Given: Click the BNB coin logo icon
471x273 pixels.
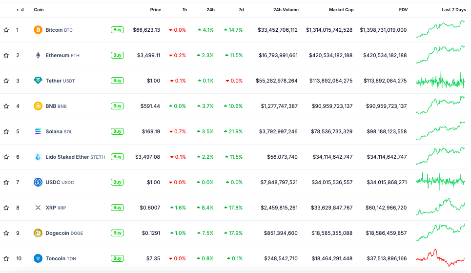Looking at the screenshot, I should click(38, 106).
